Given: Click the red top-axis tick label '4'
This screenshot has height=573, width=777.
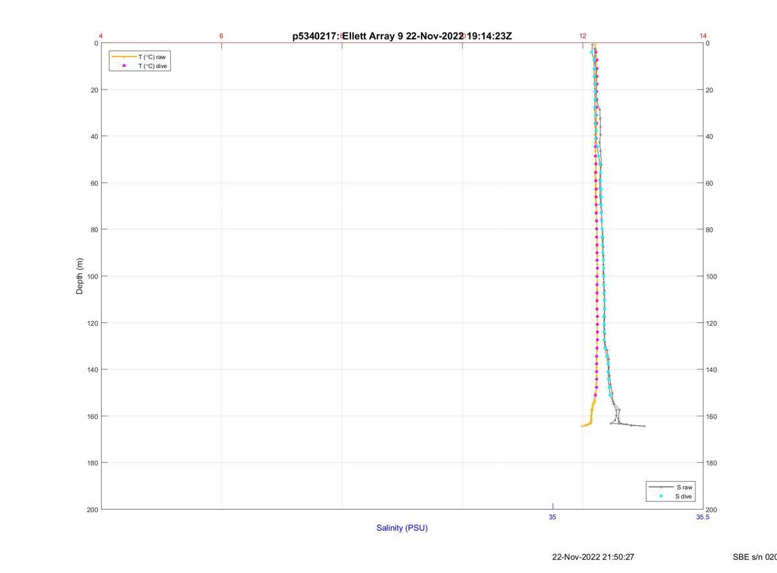Looking at the screenshot, I should coord(101,36).
